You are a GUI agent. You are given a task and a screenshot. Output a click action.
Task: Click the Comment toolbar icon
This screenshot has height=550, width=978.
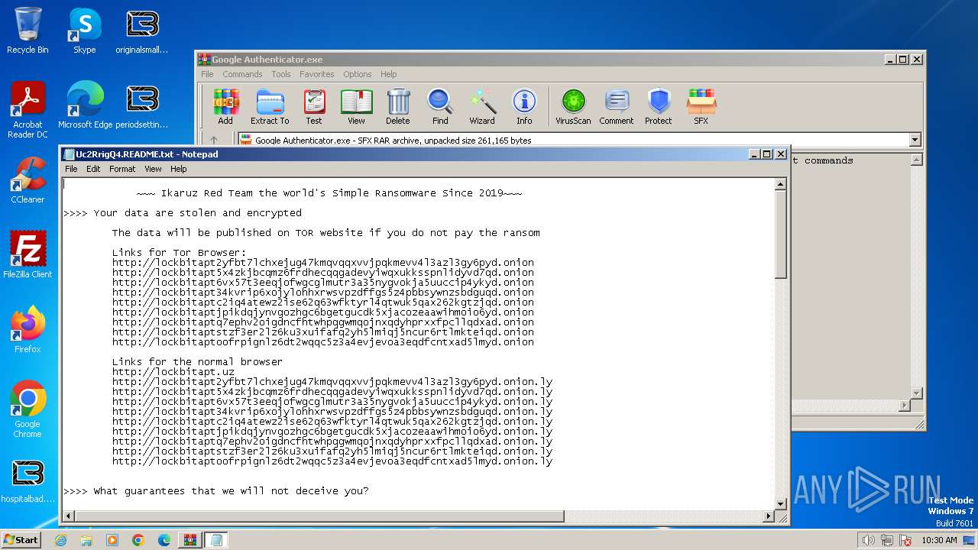tap(617, 107)
